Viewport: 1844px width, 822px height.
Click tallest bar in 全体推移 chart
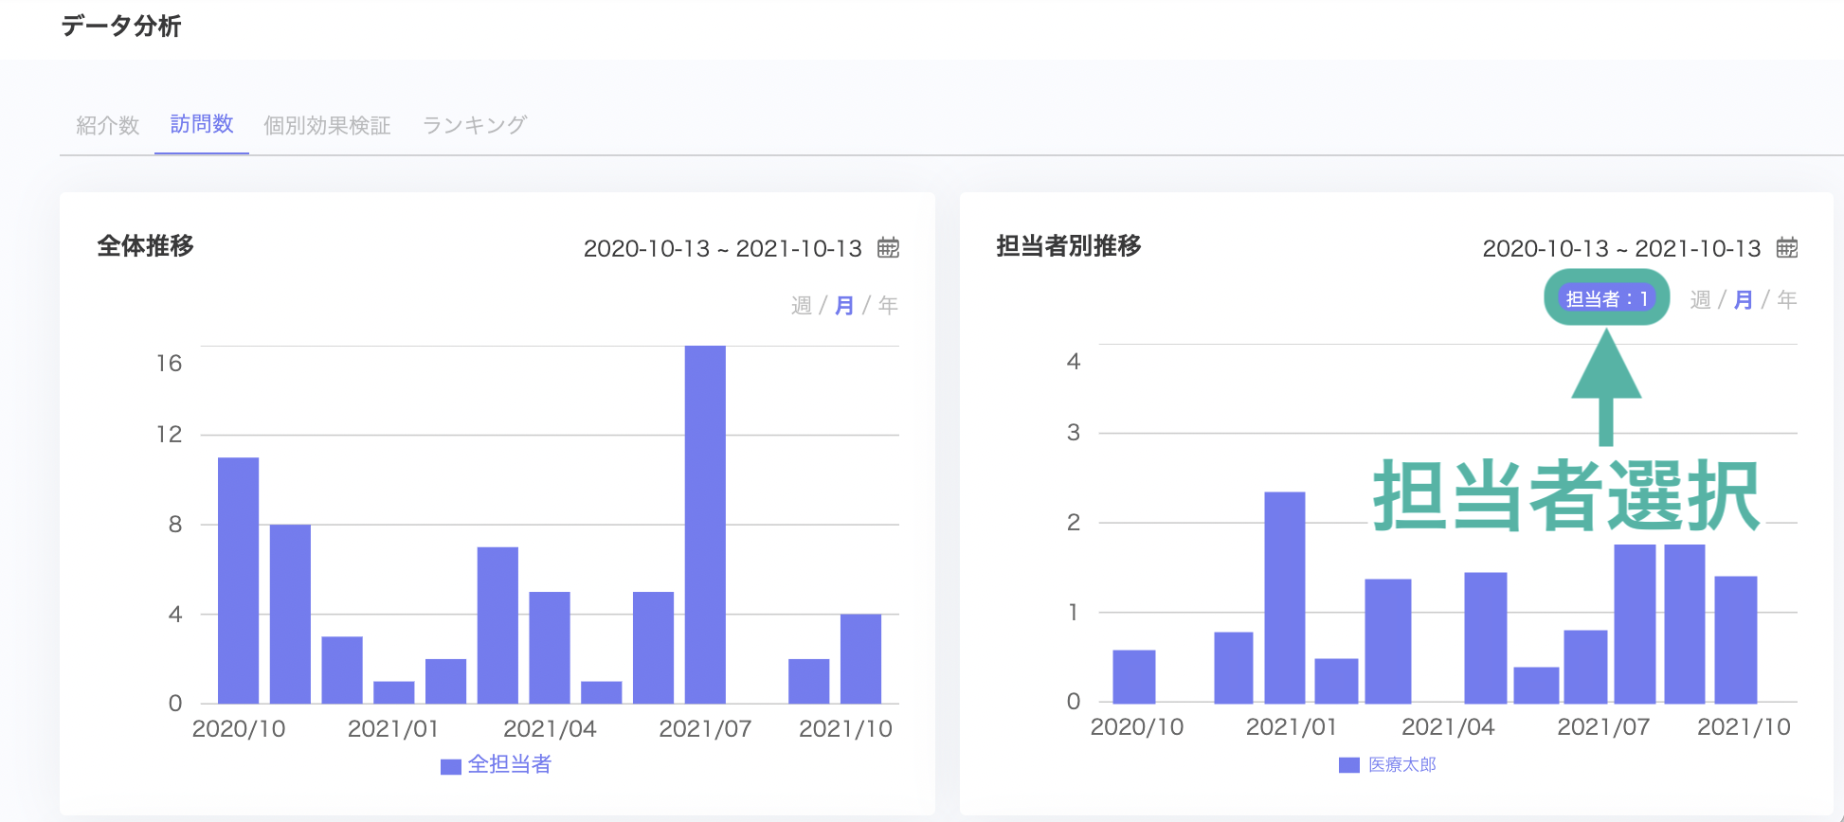(x=705, y=525)
